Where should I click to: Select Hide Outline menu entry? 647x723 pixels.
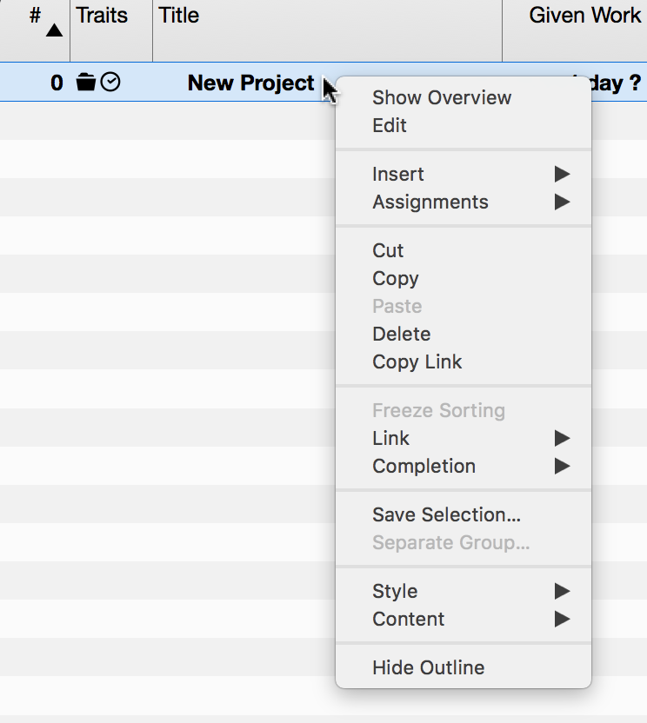pos(464,667)
